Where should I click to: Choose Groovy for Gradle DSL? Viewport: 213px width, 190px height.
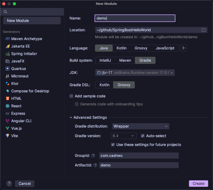point(124,85)
